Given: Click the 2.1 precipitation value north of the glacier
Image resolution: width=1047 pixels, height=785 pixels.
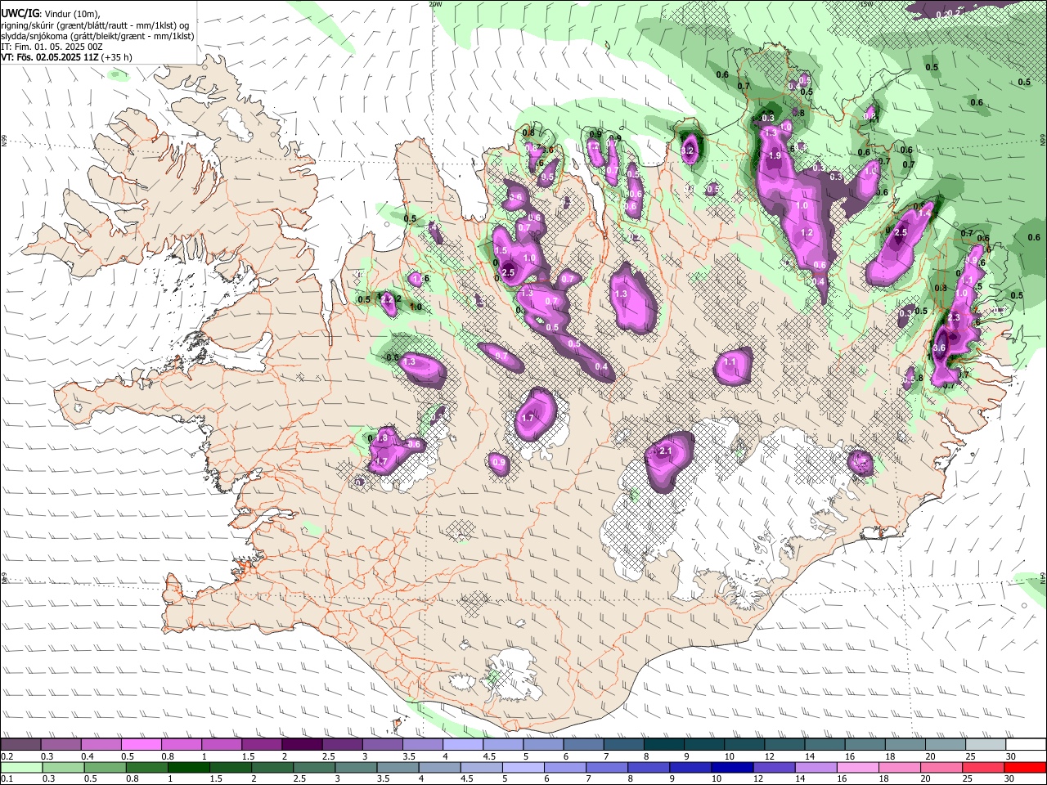Looking at the screenshot, I should (665, 451).
